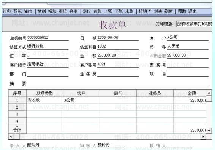Click the 客户 column header in grid
This screenshot has width=215, height=150.
click(x=82, y=93)
